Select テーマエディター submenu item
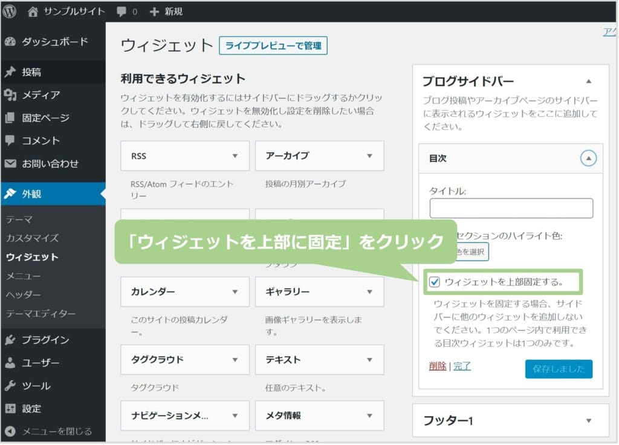The width and height of the screenshot is (619, 445). (41, 314)
